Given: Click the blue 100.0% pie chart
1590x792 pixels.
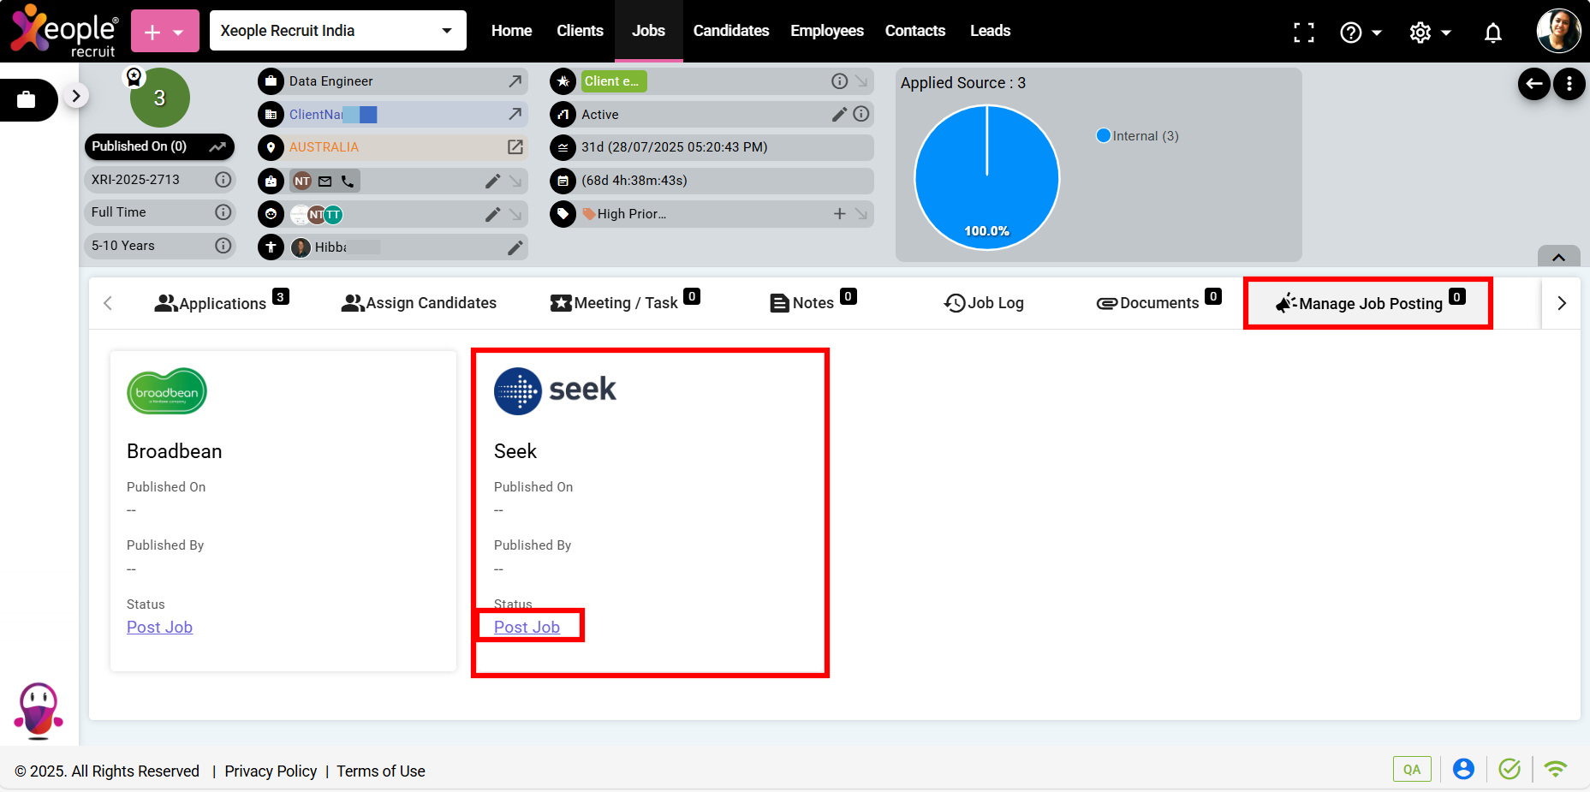Looking at the screenshot, I should (x=986, y=177).
